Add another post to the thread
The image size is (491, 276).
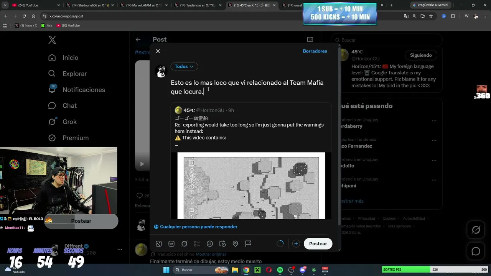[296, 244]
